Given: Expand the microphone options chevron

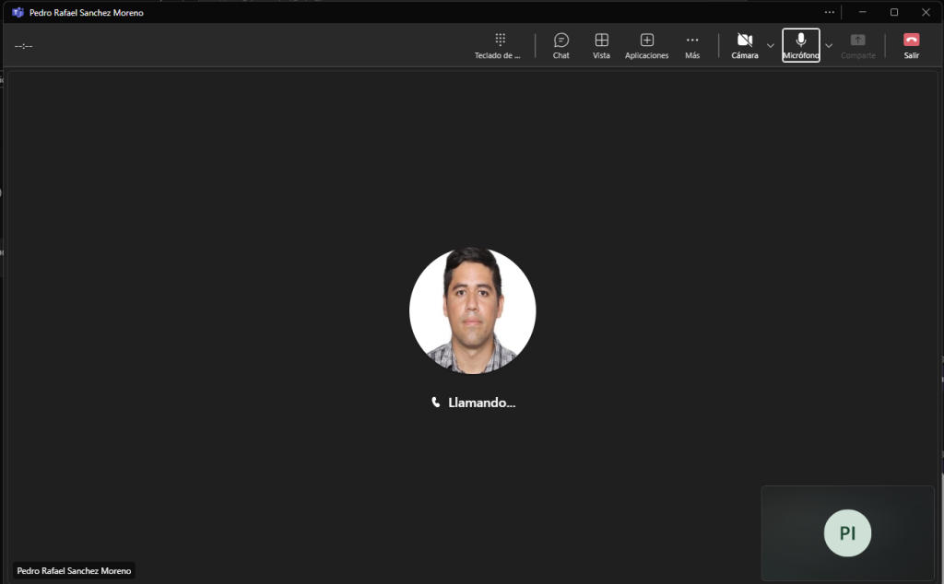Looking at the screenshot, I should tap(829, 45).
